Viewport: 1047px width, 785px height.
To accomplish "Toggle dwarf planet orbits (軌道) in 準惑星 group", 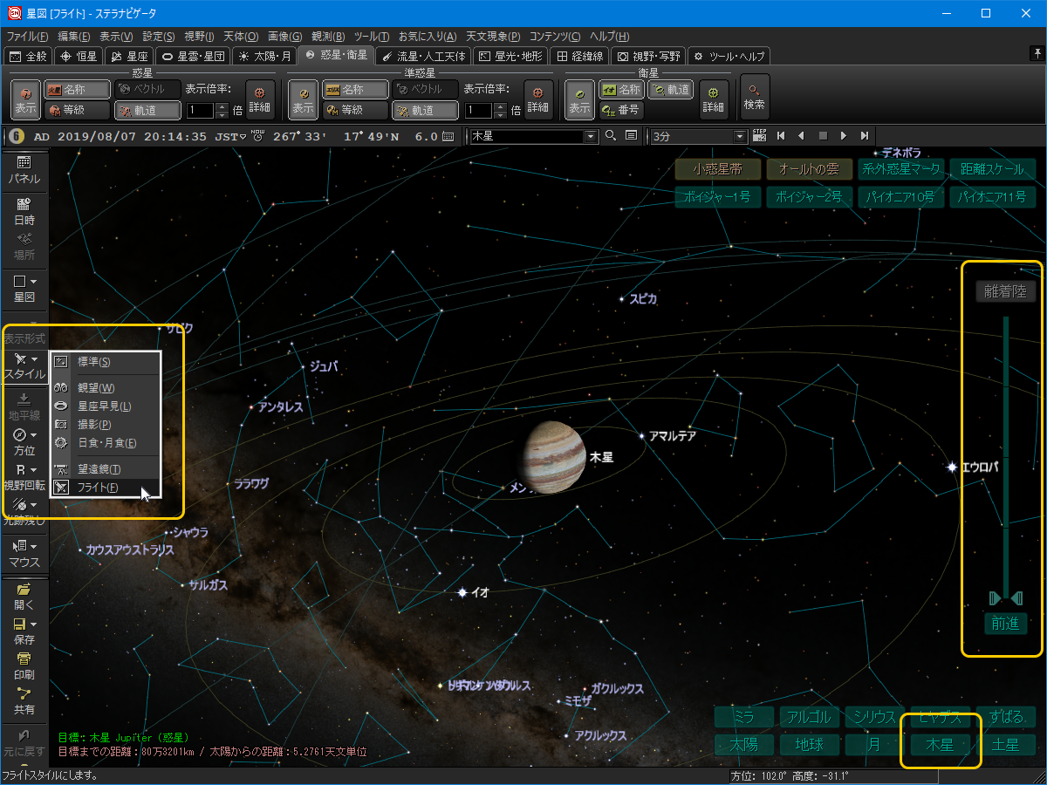I will tap(424, 111).
